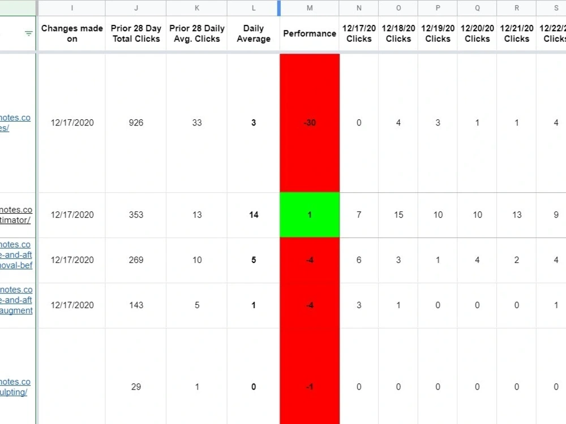Screen dimensions: 566x424
Task: Select column L header
Action: pyautogui.click(x=254, y=8)
